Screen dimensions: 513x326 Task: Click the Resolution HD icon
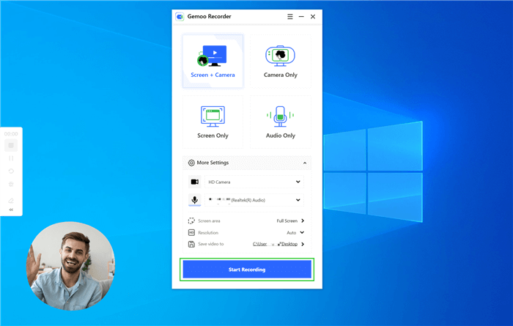pyautogui.click(x=191, y=232)
